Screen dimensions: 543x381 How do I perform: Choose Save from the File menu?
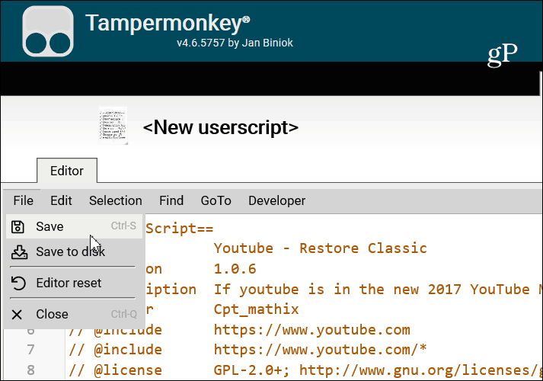[74, 226]
